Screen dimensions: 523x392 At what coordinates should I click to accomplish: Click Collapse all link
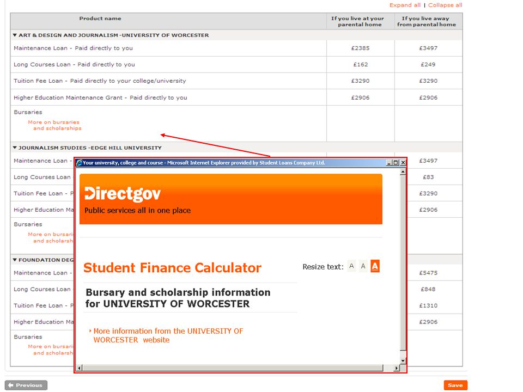[445, 5]
